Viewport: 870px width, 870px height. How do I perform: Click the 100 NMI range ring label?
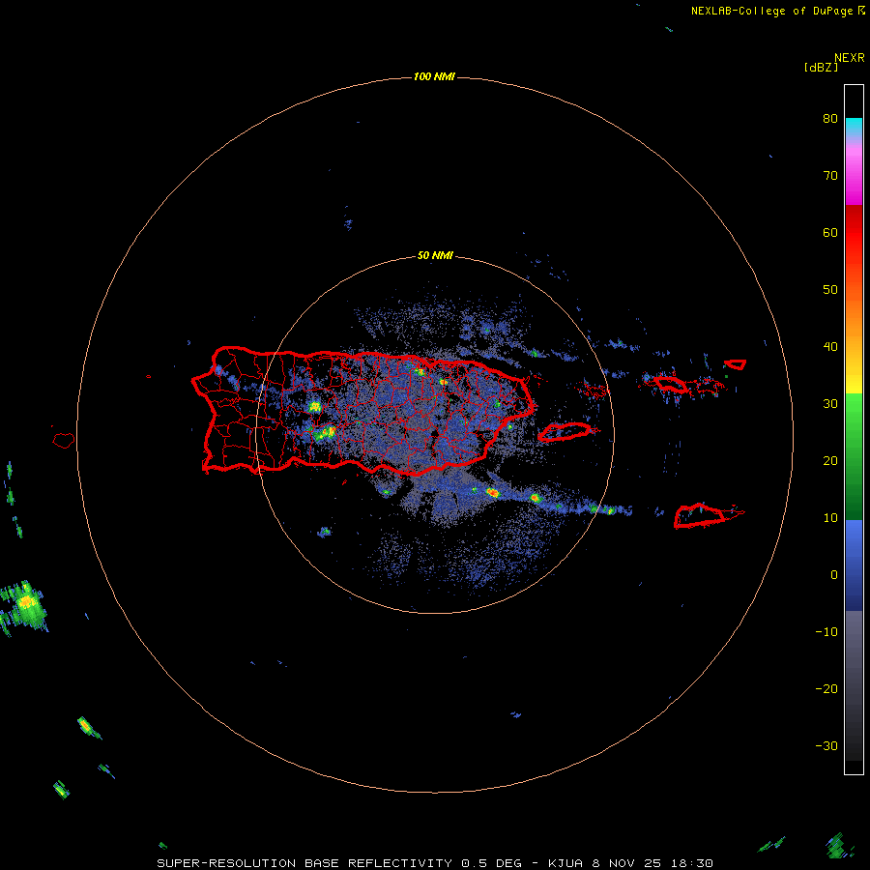434,76
